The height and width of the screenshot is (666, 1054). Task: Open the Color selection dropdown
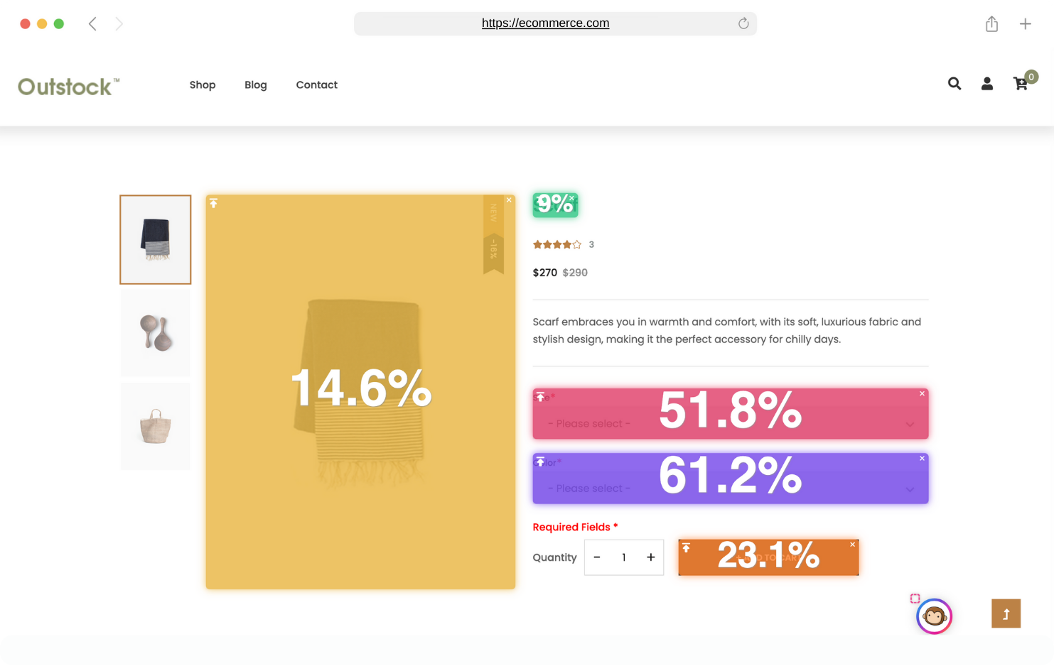(x=730, y=488)
